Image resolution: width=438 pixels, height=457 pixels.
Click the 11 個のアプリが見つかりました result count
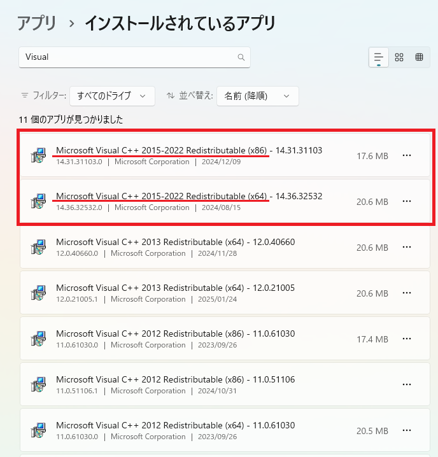71,120
